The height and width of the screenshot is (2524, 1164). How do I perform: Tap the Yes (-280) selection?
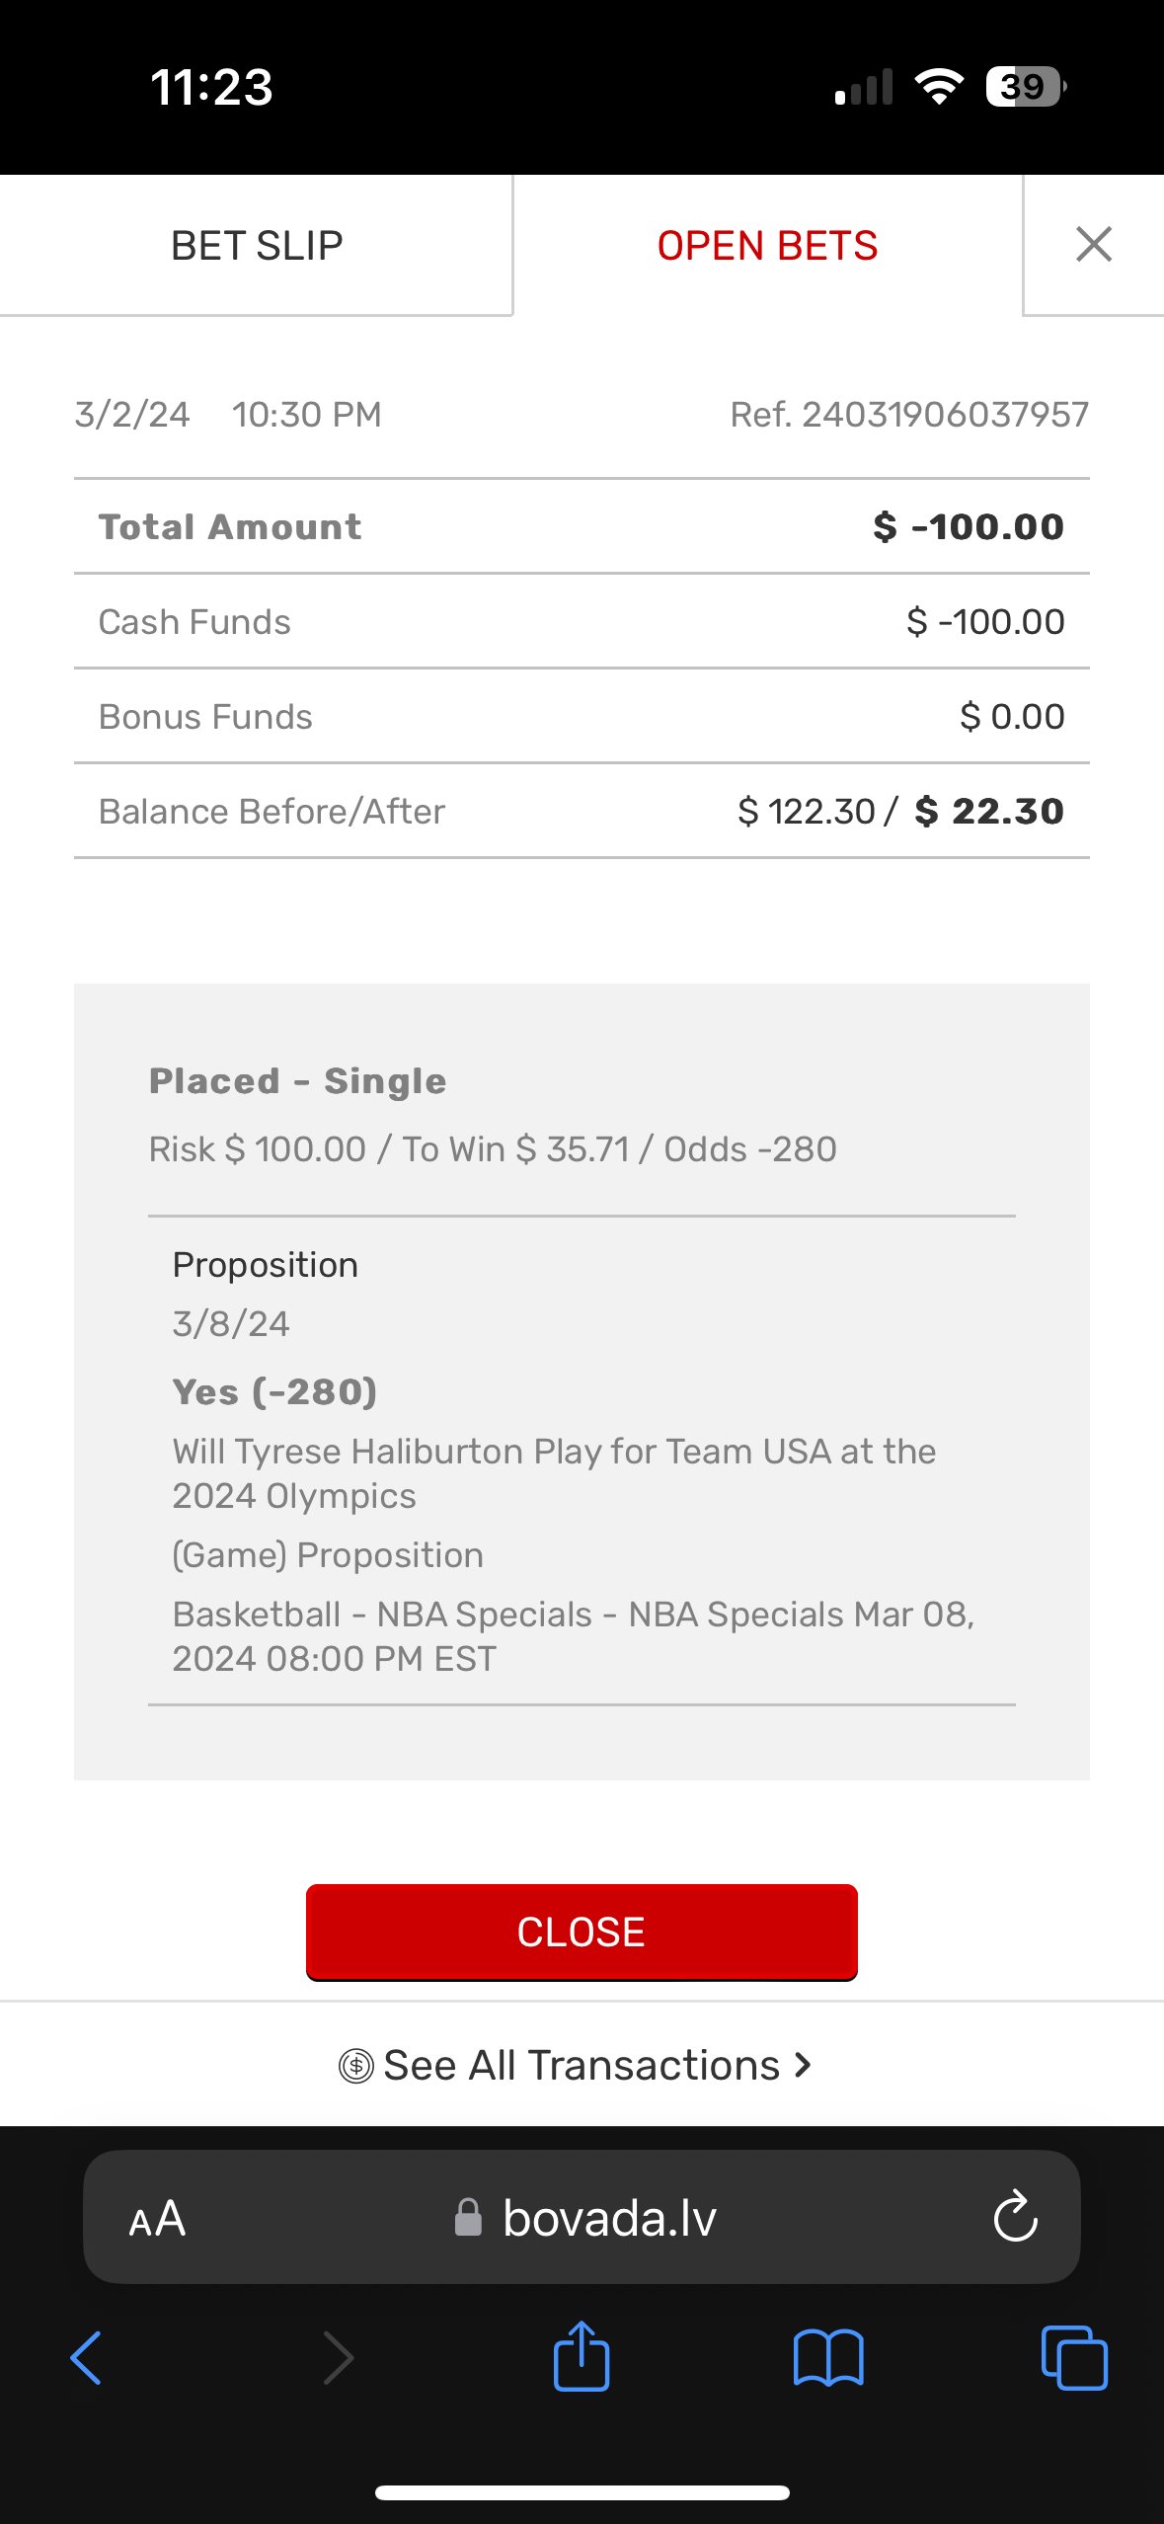(x=275, y=1392)
